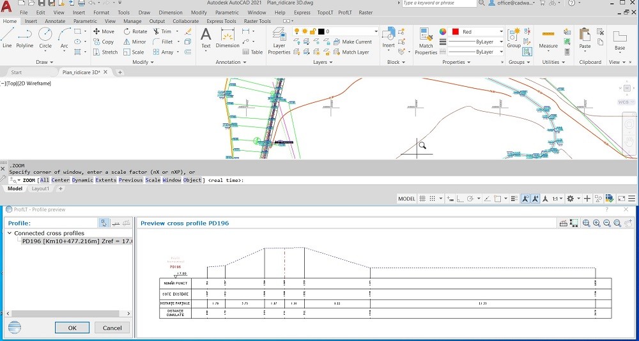Click the Group tool
639x341 pixels.
514,38
